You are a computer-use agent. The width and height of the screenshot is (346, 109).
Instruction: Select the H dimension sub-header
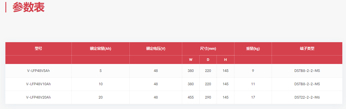[225, 60]
